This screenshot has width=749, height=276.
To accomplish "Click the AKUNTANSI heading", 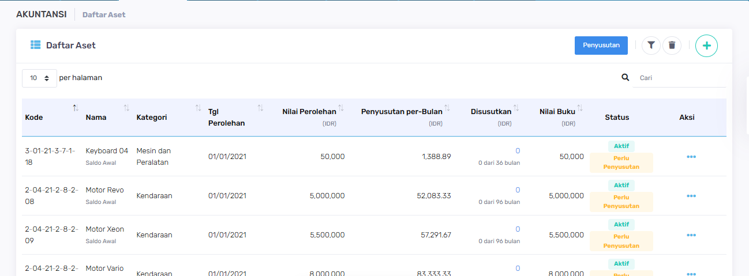I will click(42, 14).
